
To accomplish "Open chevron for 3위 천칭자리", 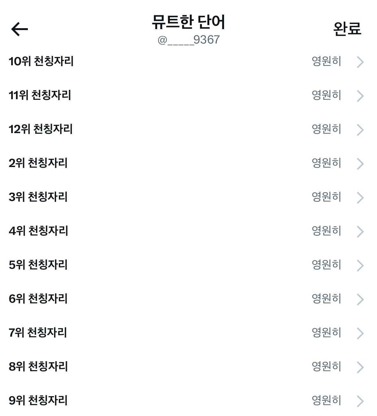I will tap(360, 197).
